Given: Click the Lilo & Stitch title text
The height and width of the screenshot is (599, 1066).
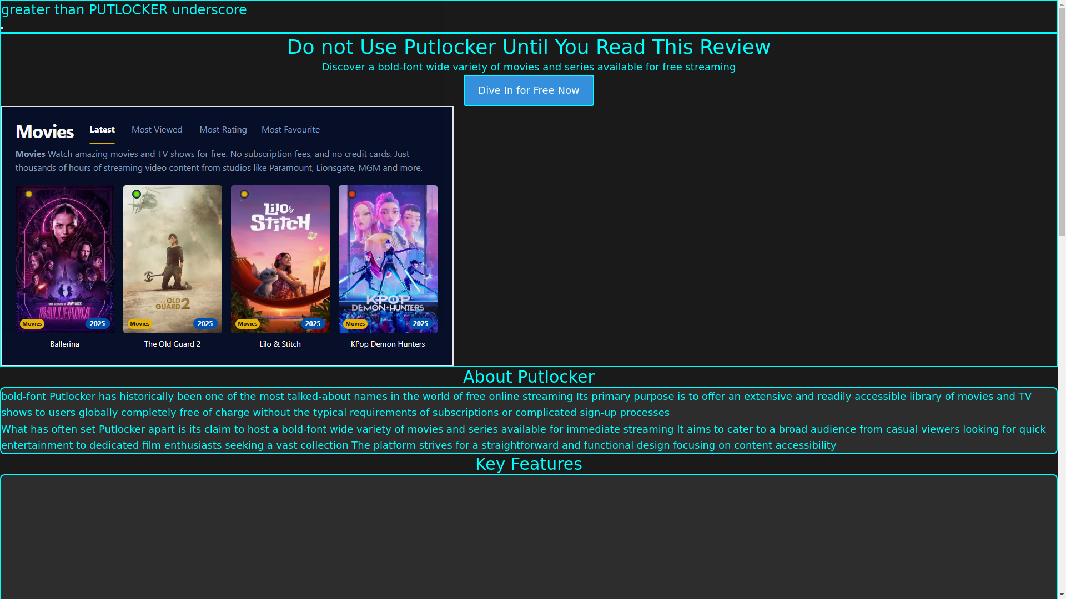Looking at the screenshot, I should tap(280, 344).
